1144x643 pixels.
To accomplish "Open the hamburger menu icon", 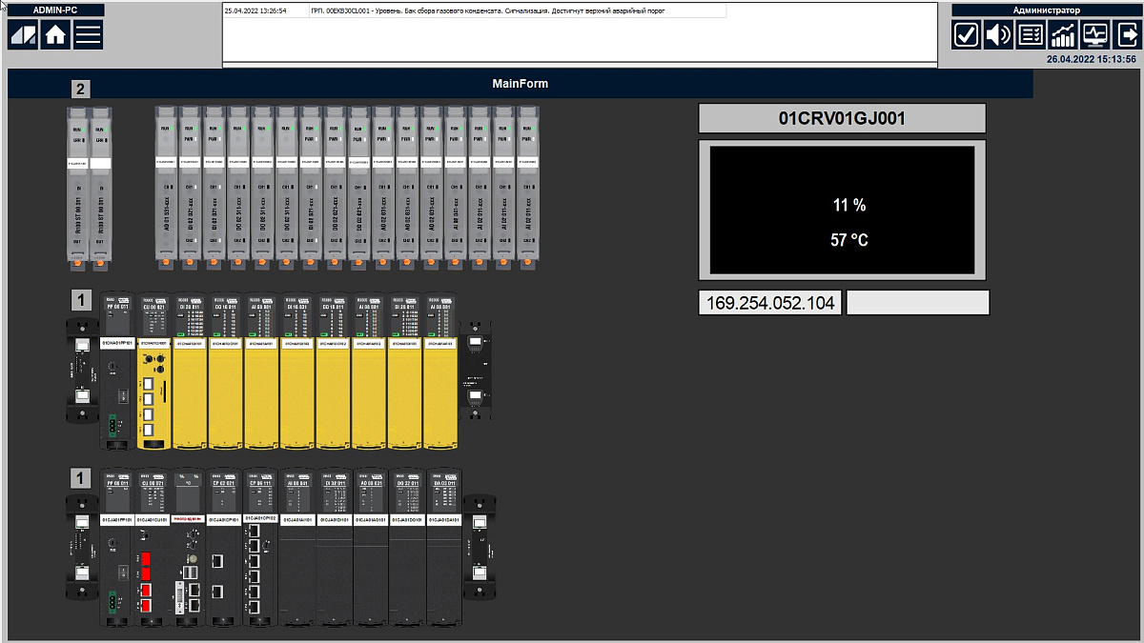I will pos(88,34).
